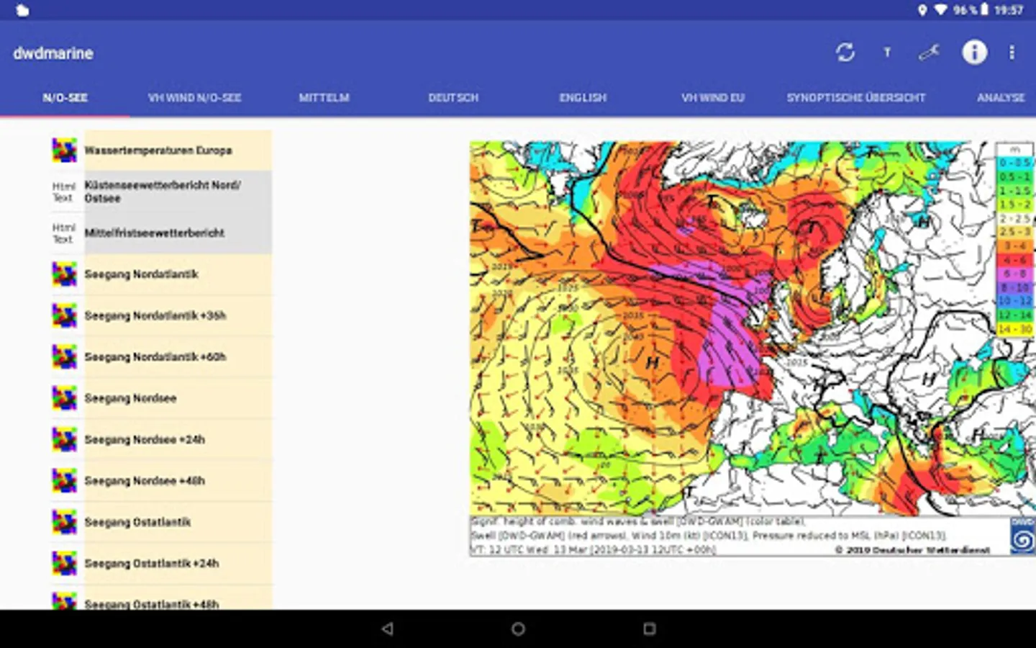Tap the map icon beside Seegang Ostatlantik +24h
Screen dimensions: 1036x648
tap(64, 563)
